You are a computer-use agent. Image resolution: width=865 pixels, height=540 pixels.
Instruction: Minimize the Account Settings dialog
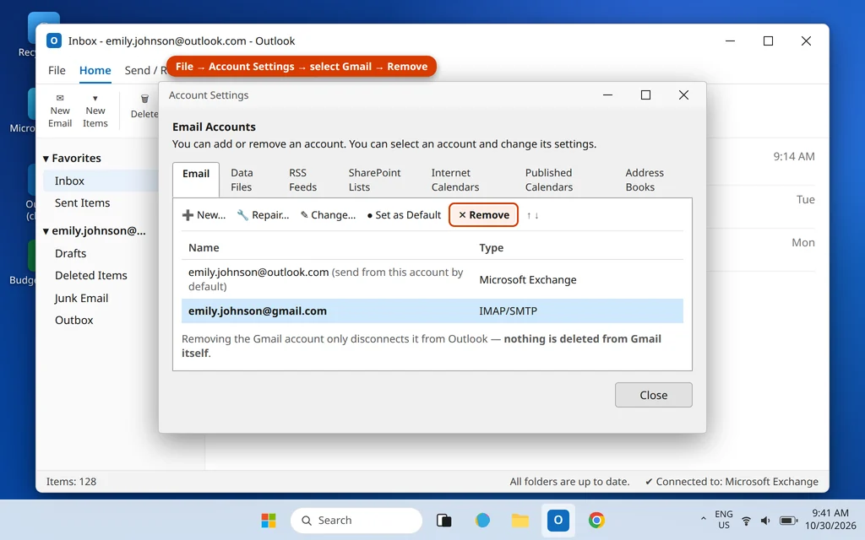(x=607, y=94)
